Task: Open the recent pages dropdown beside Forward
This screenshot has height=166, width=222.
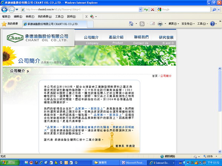Action: [x=17, y=10]
